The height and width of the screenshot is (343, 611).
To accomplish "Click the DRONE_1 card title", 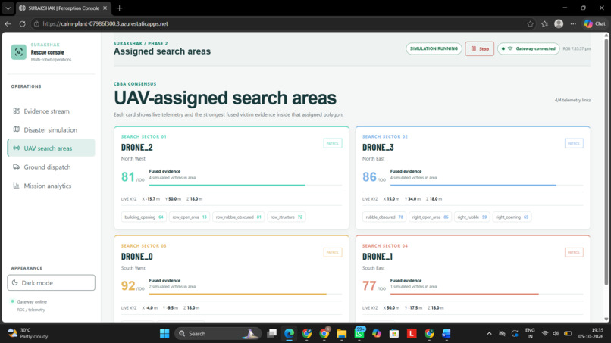I will tap(378, 257).
